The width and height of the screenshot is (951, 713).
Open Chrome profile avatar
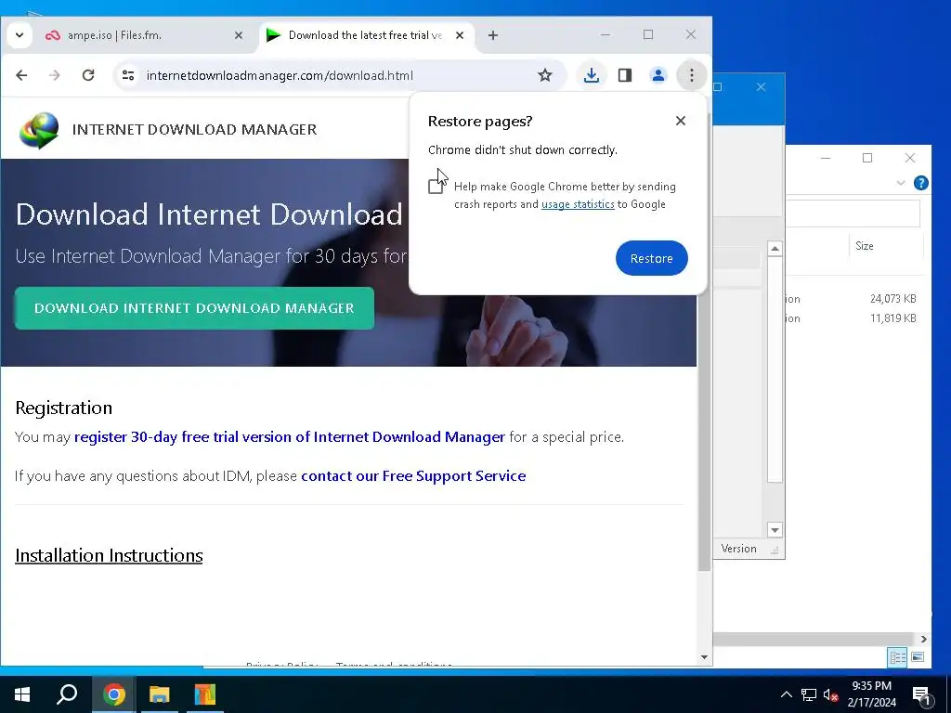pyautogui.click(x=658, y=75)
